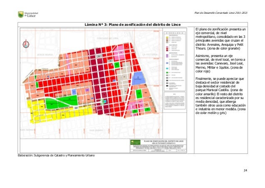Click the 'JESUS MARIA' district label on map
This screenshot has width=265, height=188.
pyautogui.click(x=32, y=54)
